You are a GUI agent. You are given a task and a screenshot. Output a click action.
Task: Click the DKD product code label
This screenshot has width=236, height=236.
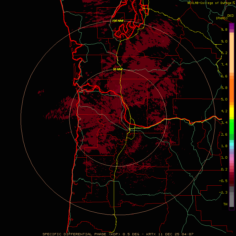pyautogui.click(x=230, y=15)
